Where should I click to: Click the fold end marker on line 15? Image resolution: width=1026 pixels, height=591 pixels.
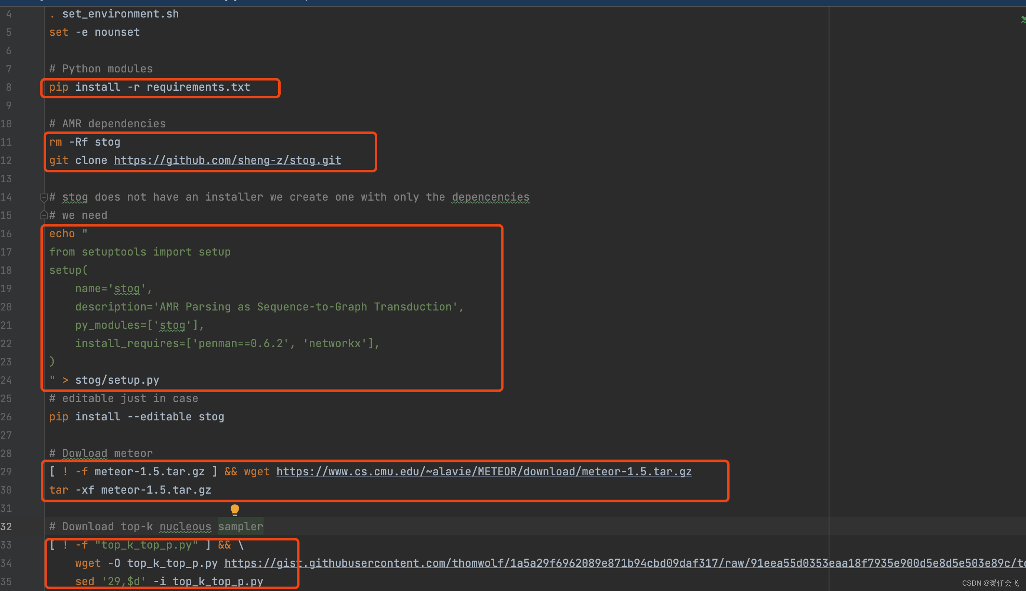pyautogui.click(x=44, y=215)
